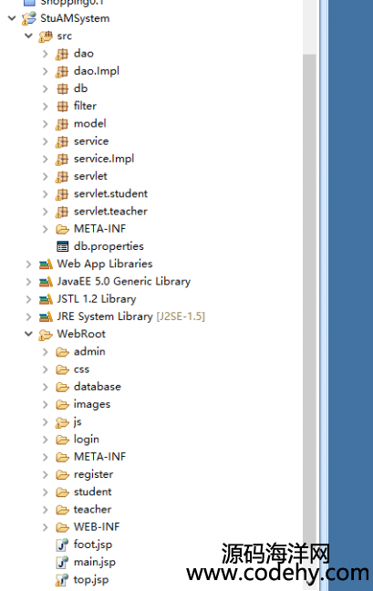This screenshot has width=373, height=591.
Task: Click the JSTL 1.2 Library icon
Action: click(46, 299)
